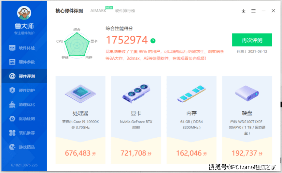Click the hard drive illustration
The width and height of the screenshot is (282, 173).
coord(247,93)
